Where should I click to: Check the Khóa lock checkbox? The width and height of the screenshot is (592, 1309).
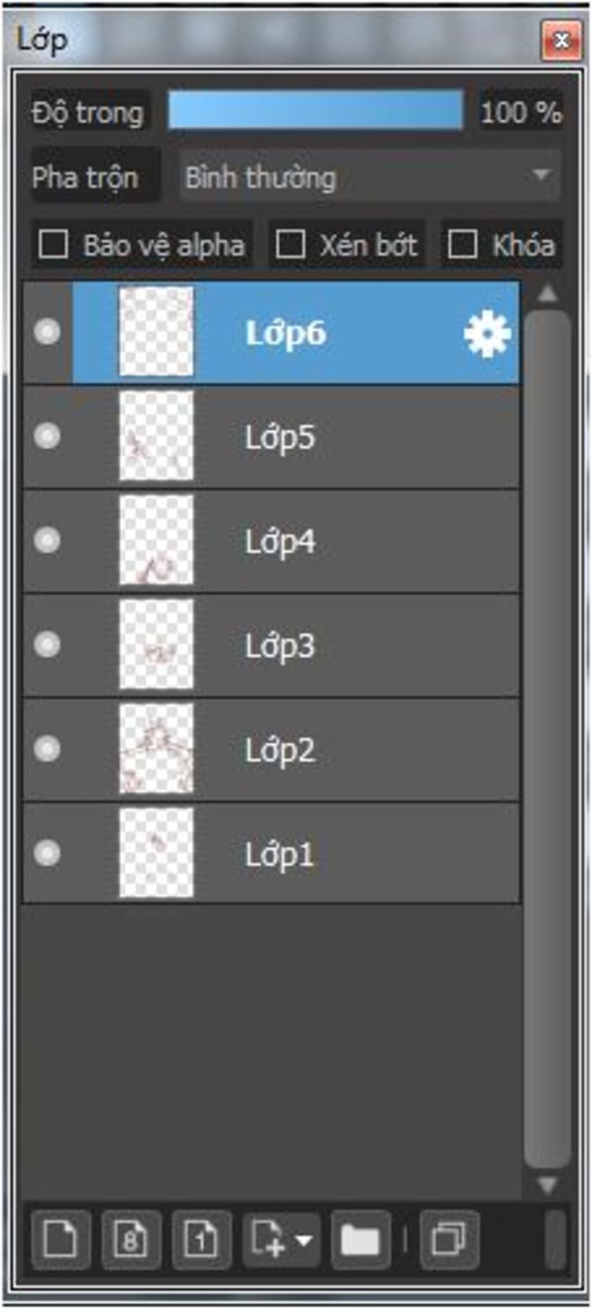click(x=462, y=244)
